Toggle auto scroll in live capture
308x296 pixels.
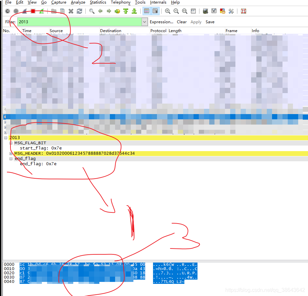tap(155, 11)
